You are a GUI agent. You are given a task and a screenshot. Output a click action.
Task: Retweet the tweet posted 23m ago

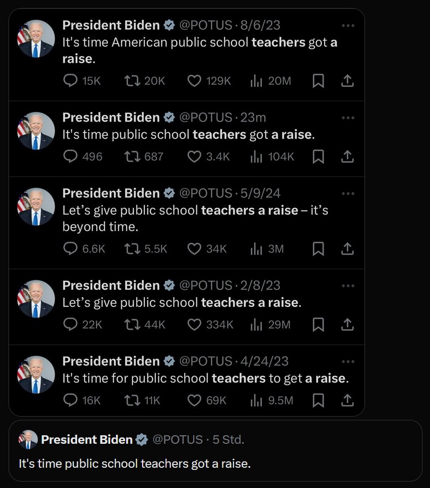tap(130, 156)
